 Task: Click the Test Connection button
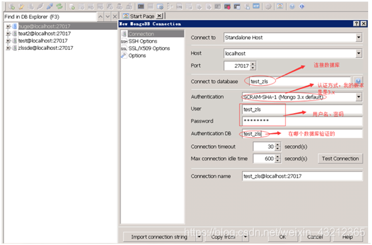point(340,158)
